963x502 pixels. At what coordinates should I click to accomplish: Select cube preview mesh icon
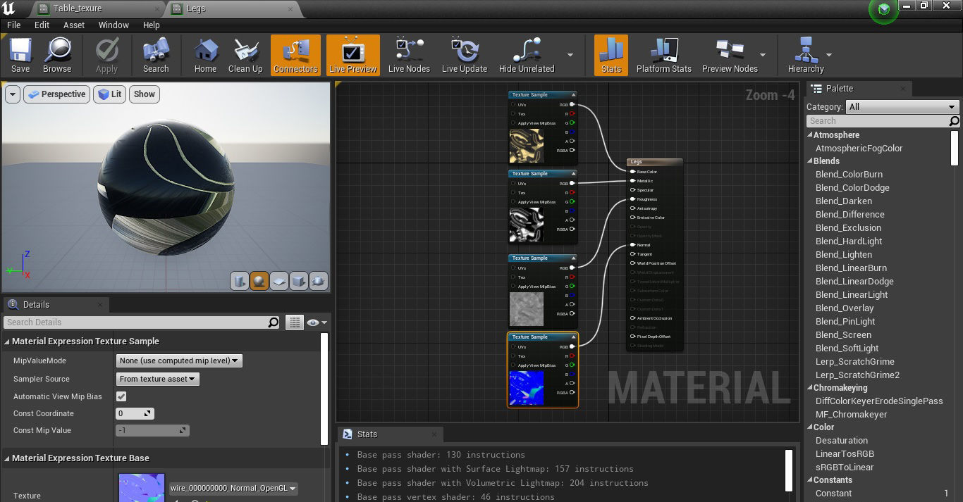(x=299, y=281)
